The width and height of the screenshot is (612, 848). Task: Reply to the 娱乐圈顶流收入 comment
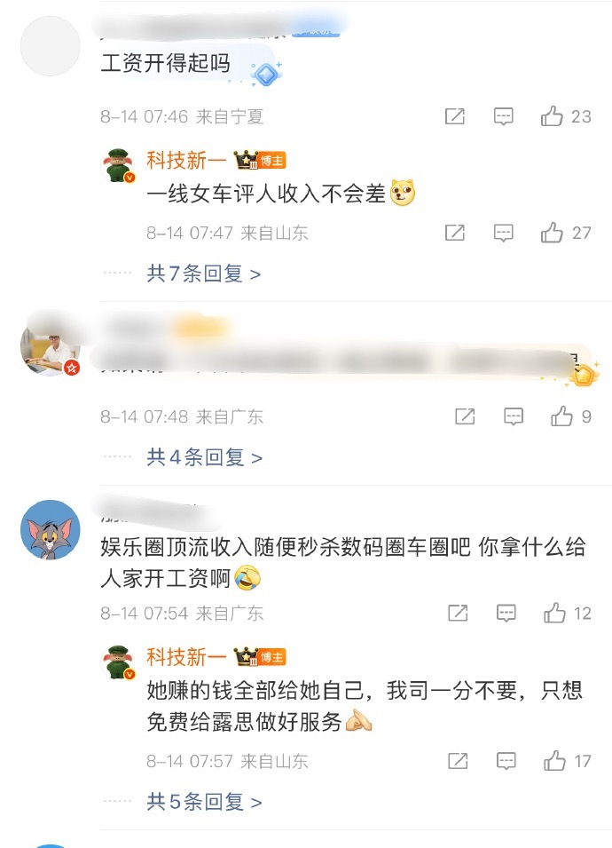tap(506, 614)
